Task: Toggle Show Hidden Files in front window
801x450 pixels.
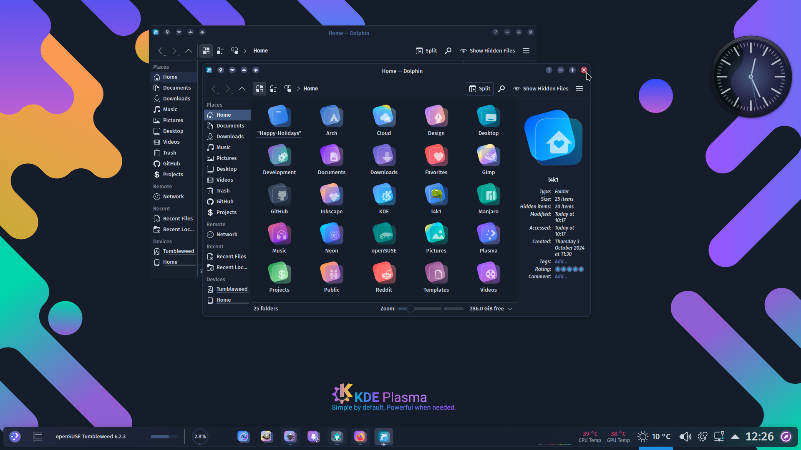Action: tap(541, 89)
